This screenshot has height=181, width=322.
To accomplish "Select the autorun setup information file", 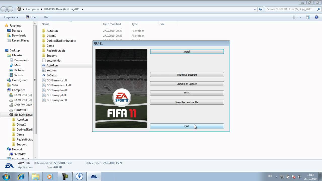I will click(51, 70).
